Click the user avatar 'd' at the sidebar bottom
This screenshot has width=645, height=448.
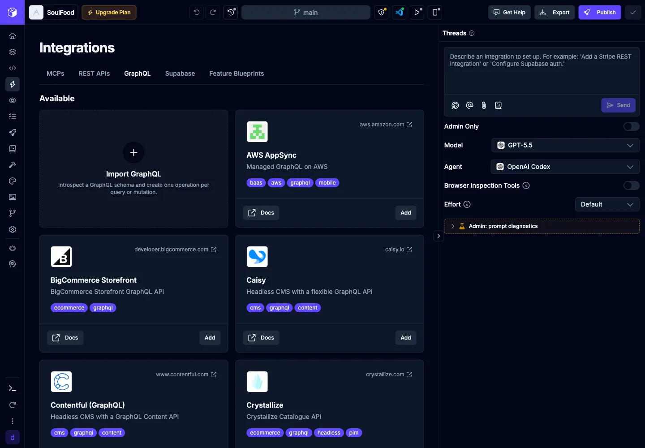[13, 437]
